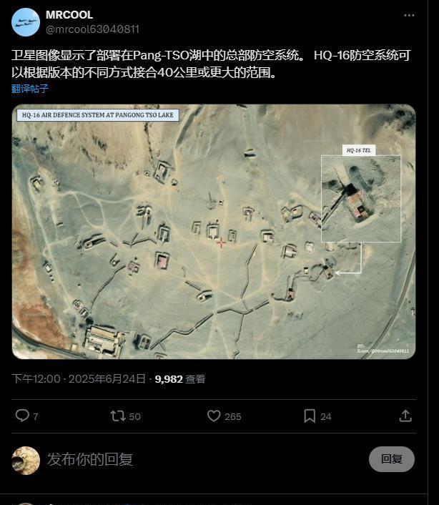Click the 翻译帖子 translate post link
Image resolution: width=439 pixels, height=505 pixels.
pyautogui.click(x=30, y=89)
